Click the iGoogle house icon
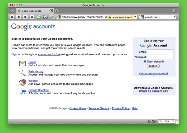This screenshot has width=187, height=133. 22,82
